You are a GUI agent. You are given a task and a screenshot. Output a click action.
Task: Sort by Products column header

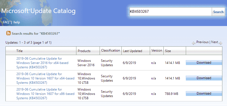(84, 51)
